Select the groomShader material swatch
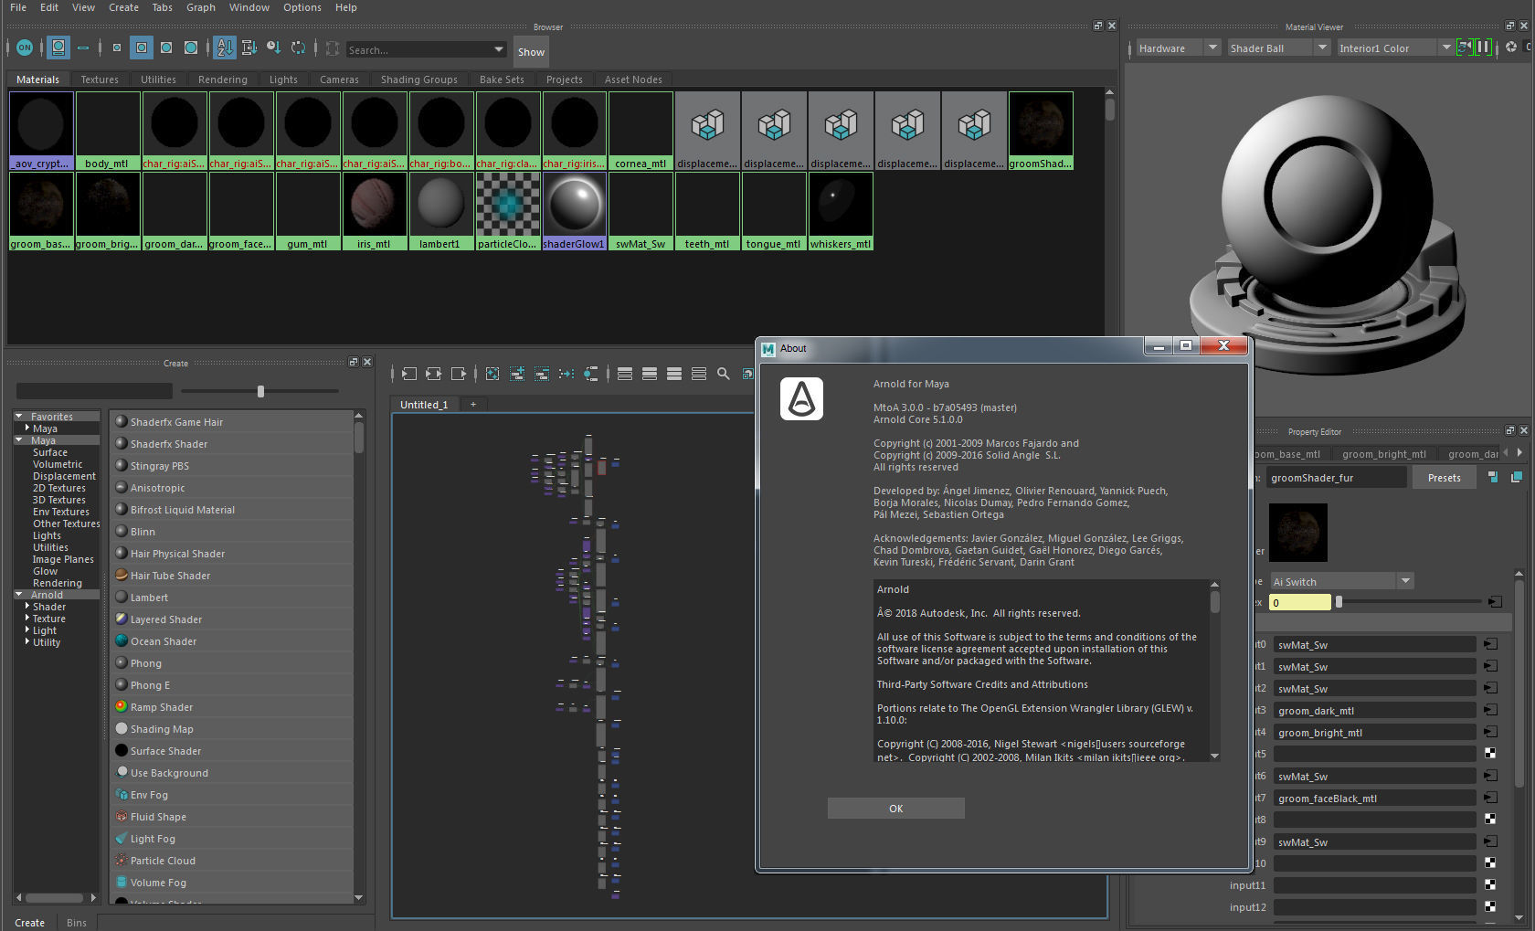The height and width of the screenshot is (931, 1535). (x=1041, y=131)
